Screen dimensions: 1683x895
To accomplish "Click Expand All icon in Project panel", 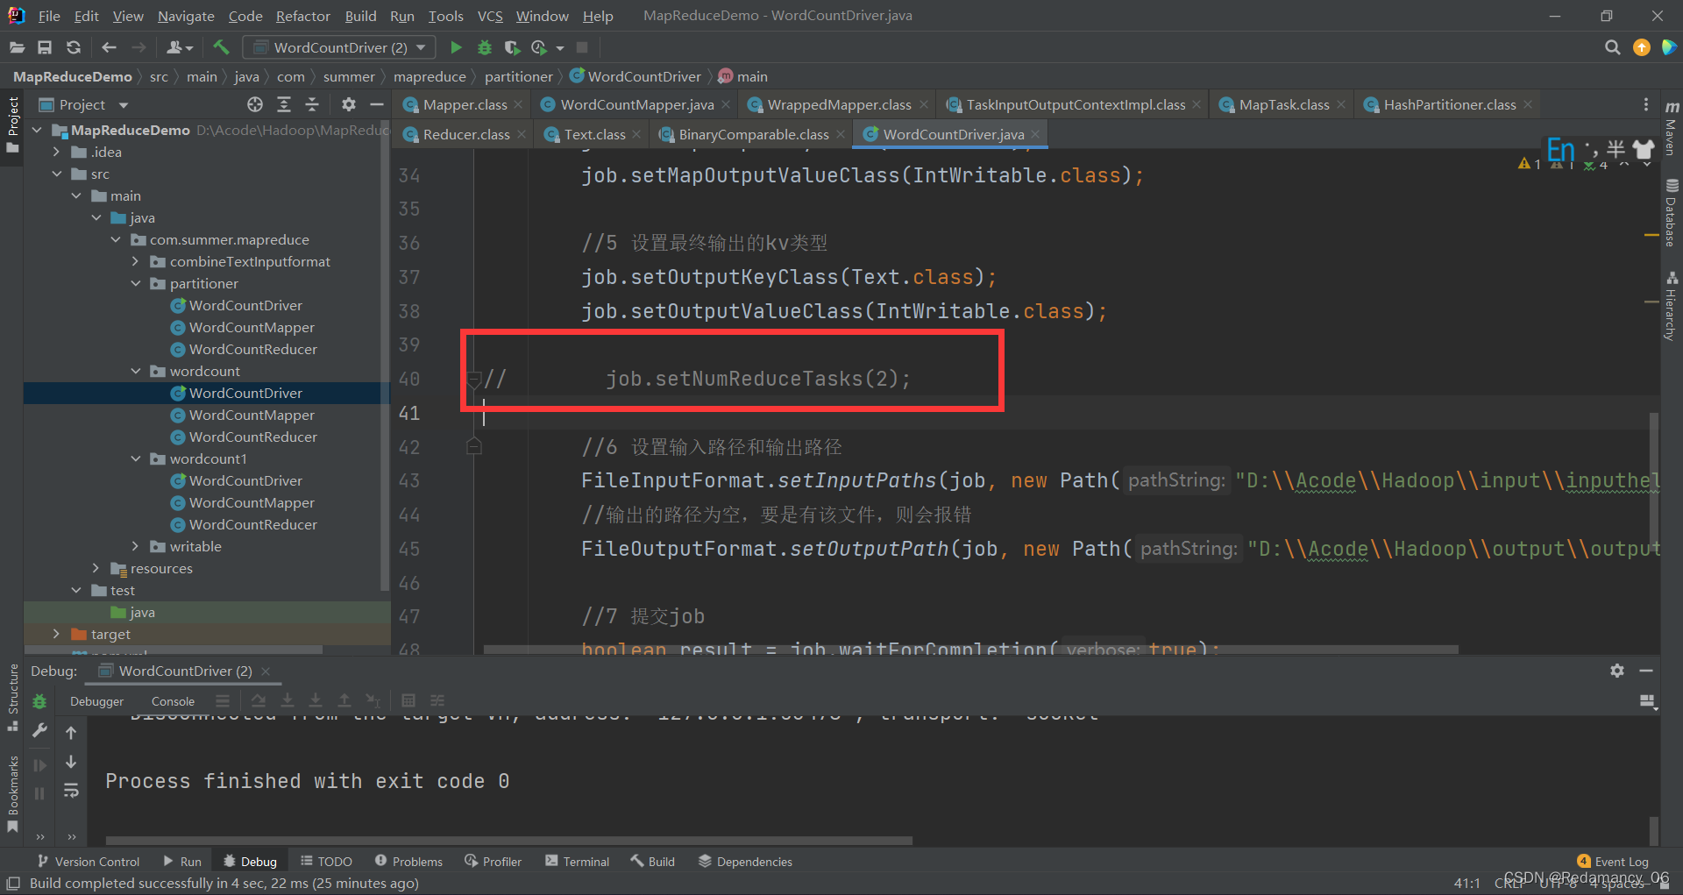I will click(x=284, y=104).
